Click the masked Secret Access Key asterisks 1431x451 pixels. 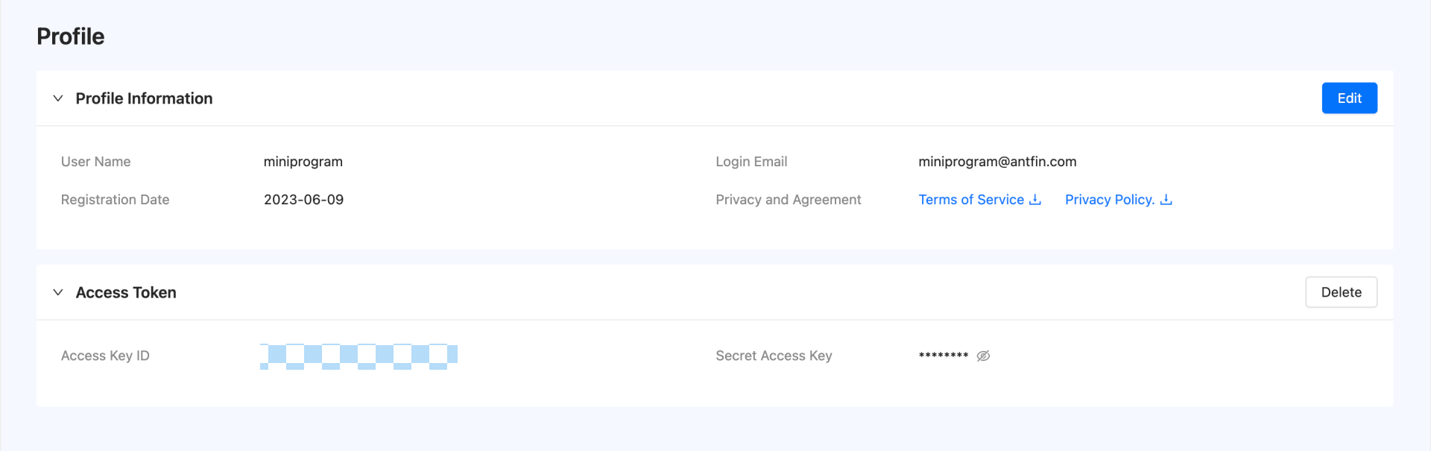(x=943, y=356)
